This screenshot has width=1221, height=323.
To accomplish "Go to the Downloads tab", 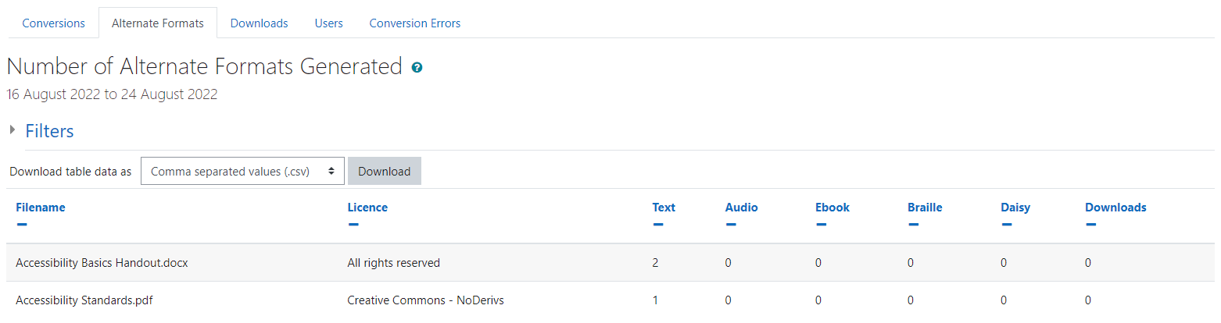I will coord(260,23).
